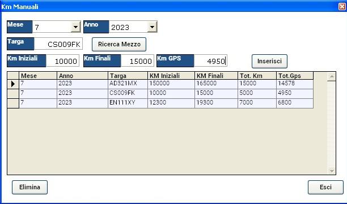Click the Elimina button
The image size is (347, 204).
coord(29,187)
